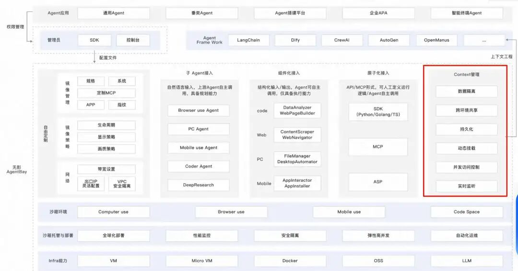Click the 无影 AgentBay label

tap(16, 169)
